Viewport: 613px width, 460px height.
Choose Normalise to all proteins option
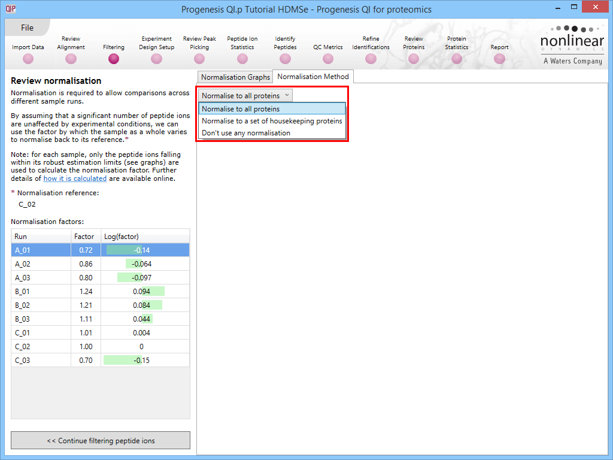click(272, 109)
